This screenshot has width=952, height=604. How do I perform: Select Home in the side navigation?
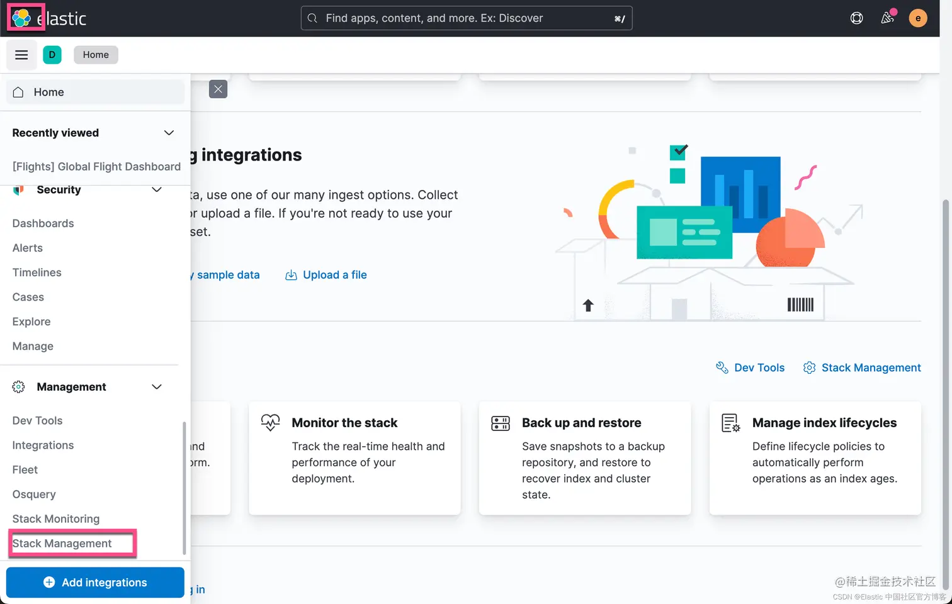[95, 92]
